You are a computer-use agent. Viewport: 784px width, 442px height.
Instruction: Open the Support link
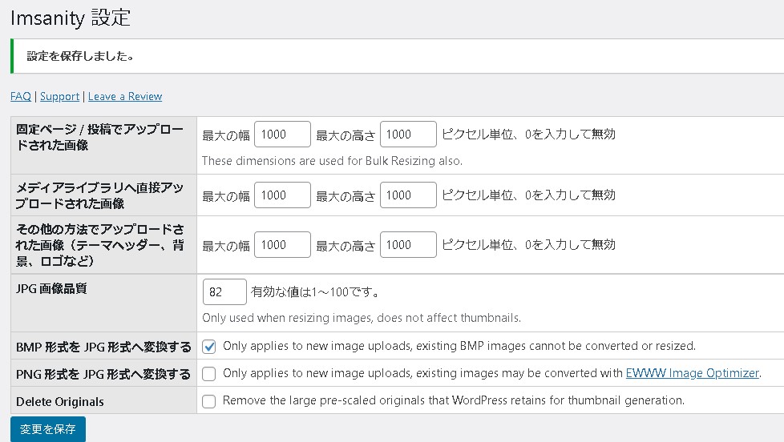point(59,96)
